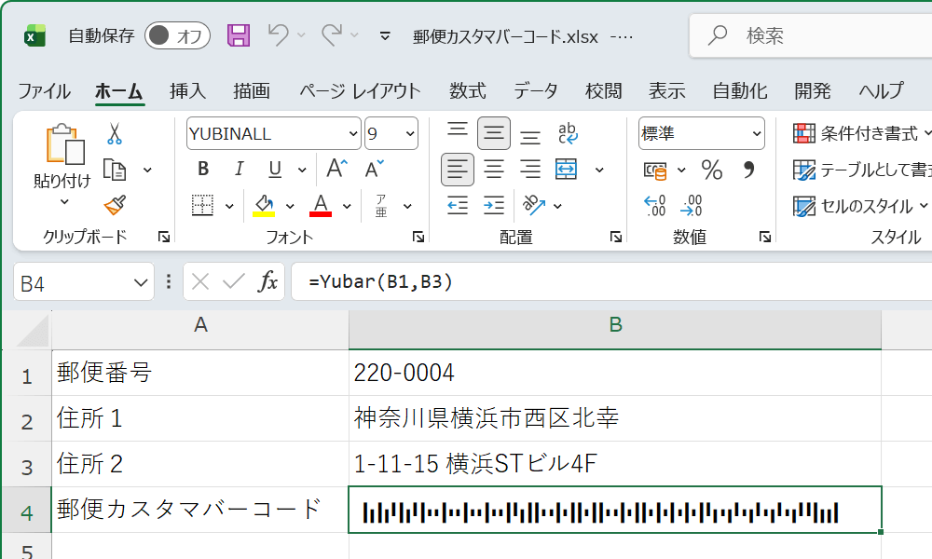Image resolution: width=932 pixels, height=559 pixels.
Task: Increase the indent
Action: [494, 206]
